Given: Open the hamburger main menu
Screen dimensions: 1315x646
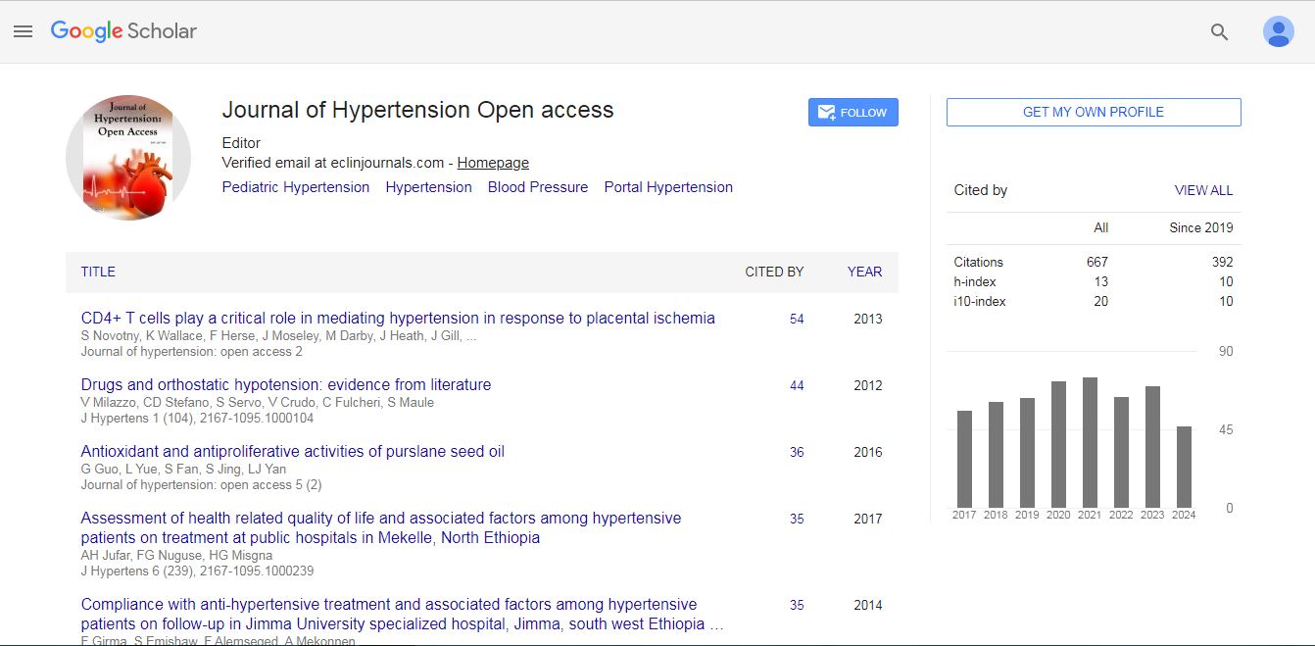Looking at the screenshot, I should (23, 31).
